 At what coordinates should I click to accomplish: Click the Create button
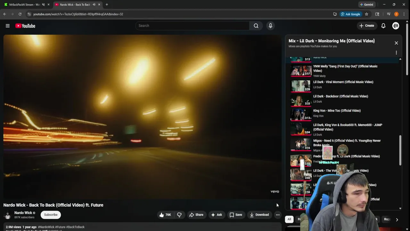[367, 26]
